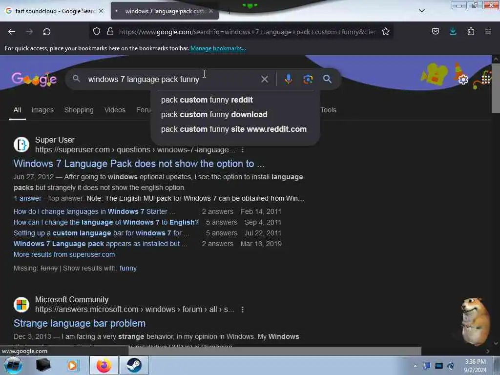Click the horizontal scrollbar at page bottom
Screen dimensions: 500x375
tap(274, 351)
